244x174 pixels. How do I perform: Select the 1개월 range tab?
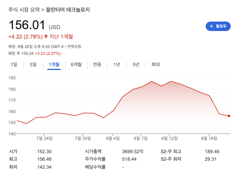[54, 64]
